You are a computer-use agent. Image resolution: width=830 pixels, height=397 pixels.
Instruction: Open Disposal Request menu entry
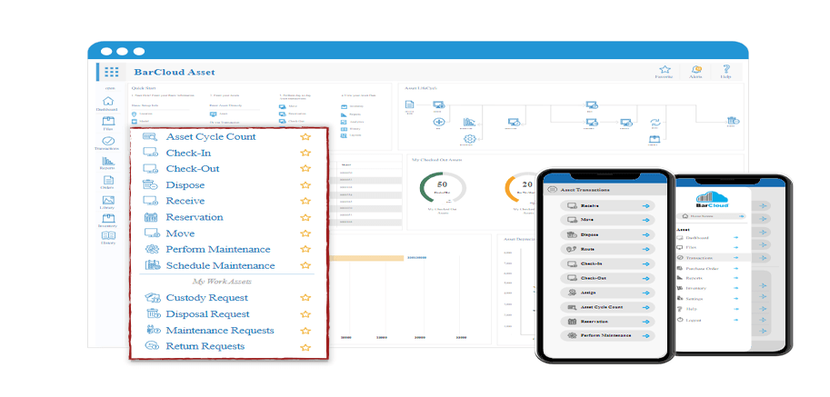tap(207, 314)
